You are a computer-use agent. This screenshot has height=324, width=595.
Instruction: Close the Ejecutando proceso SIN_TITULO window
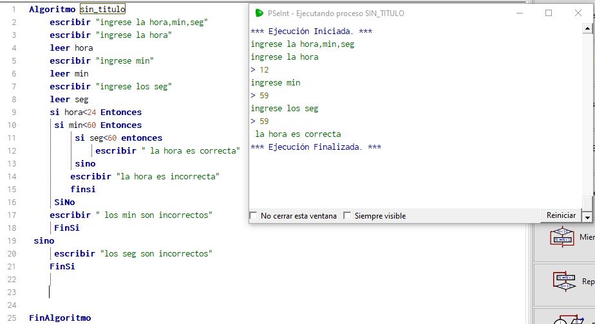pyautogui.click(x=578, y=13)
